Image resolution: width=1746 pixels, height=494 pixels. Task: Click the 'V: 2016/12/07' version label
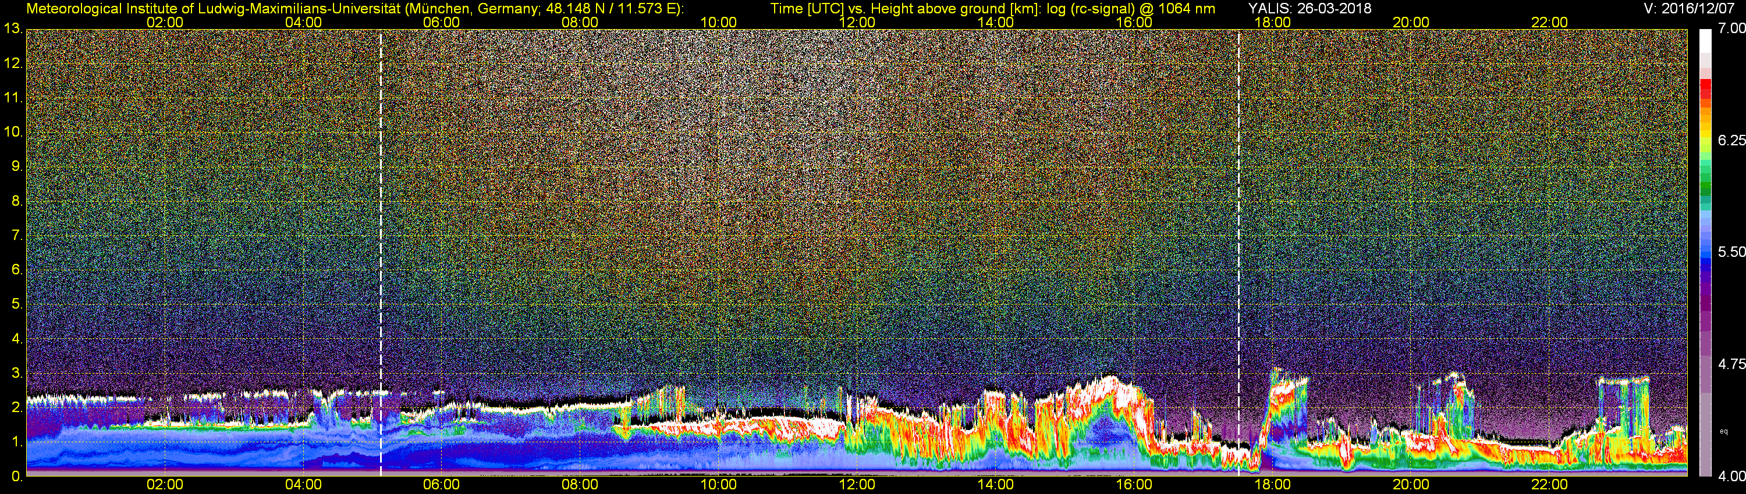(1690, 8)
